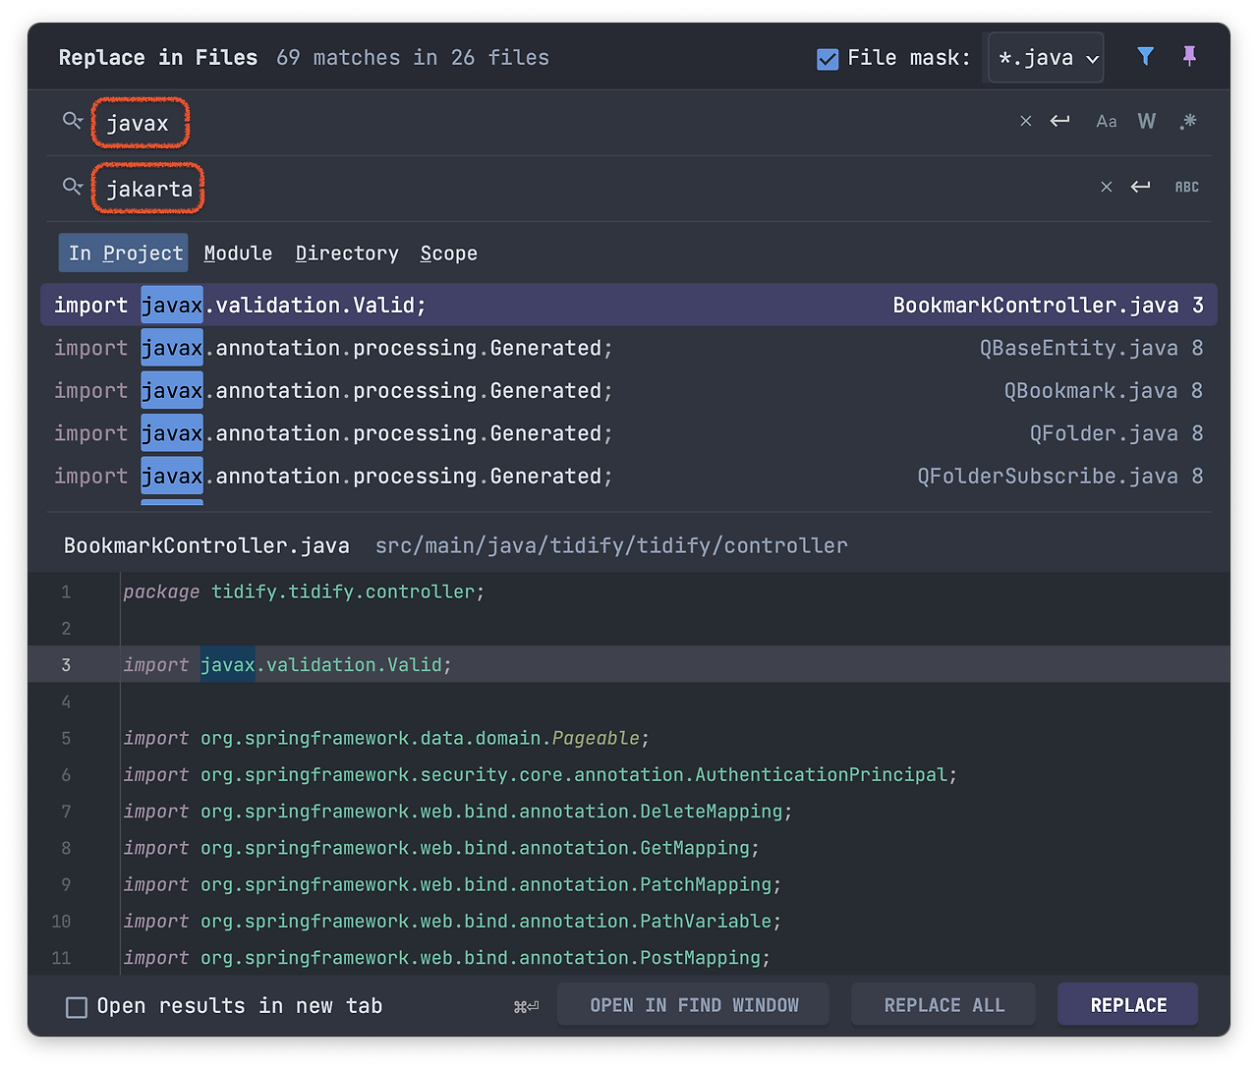Screen dimensions: 1258x1069
Task: Click the PostMapping import line
Action: (446, 957)
